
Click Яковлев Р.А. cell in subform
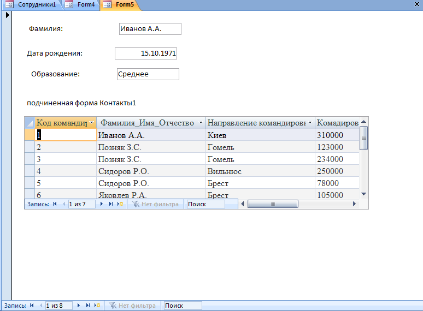pos(151,194)
